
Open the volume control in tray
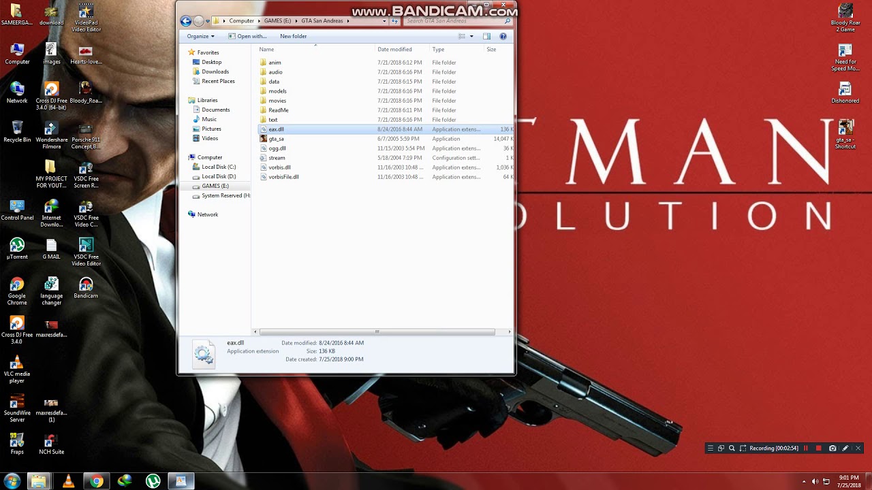click(x=815, y=482)
